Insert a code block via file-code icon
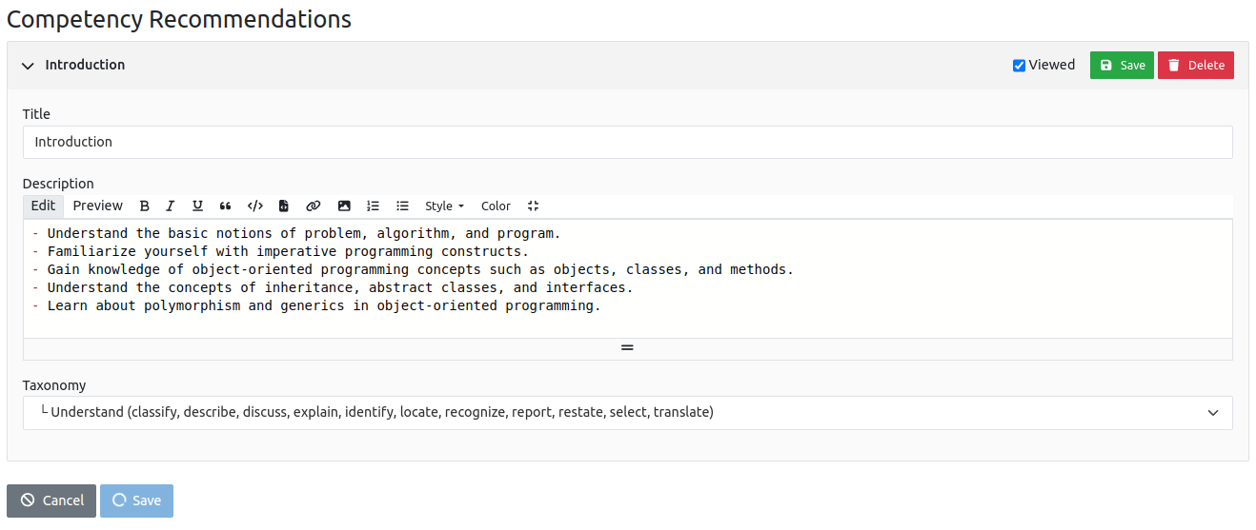Image resolution: width=1256 pixels, height=530 pixels. pyautogui.click(x=284, y=206)
